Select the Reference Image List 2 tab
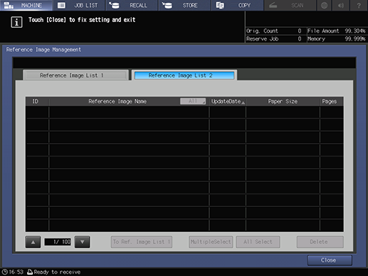This screenshot has height=276, width=368. [x=184, y=75]
